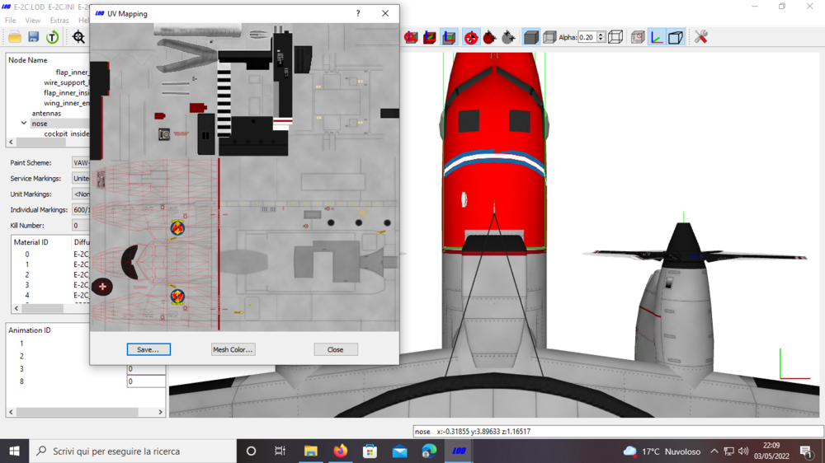The height and width of the screenshot is (463, 825).
Task: Toggle the highlighted grey cube axes icon
Action: 449,37
